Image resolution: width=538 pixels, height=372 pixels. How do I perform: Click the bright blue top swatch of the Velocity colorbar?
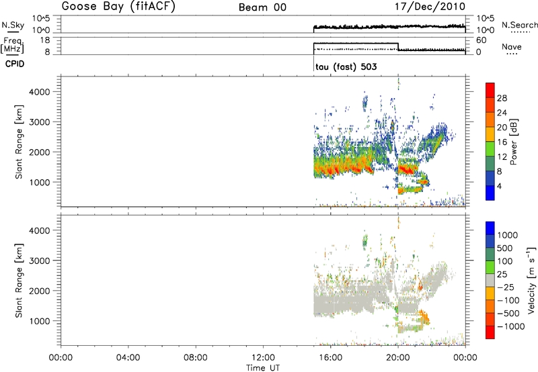tap(490, 228)
